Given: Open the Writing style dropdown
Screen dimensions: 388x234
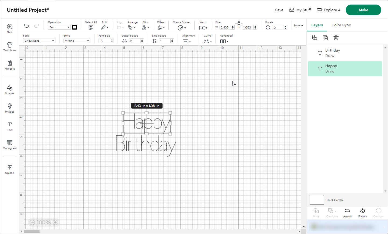Looking at the screenshot, I should click(77, 40).
